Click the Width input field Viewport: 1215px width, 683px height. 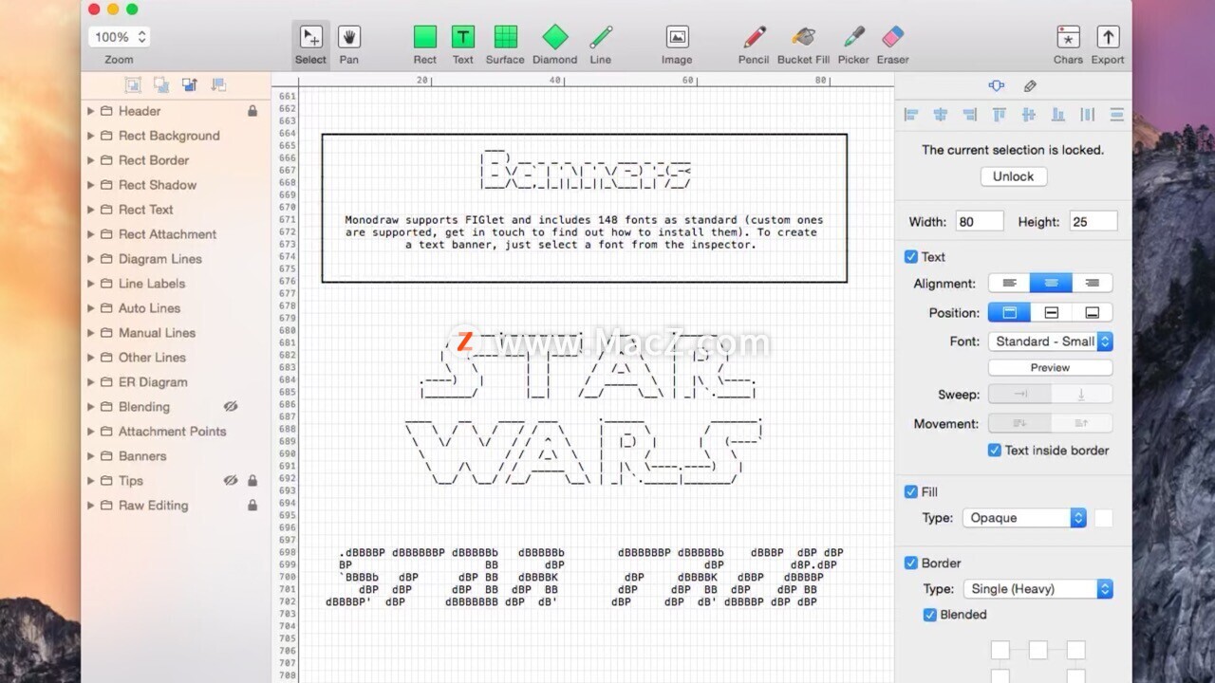pyautogui.click(x=980, y=222)
